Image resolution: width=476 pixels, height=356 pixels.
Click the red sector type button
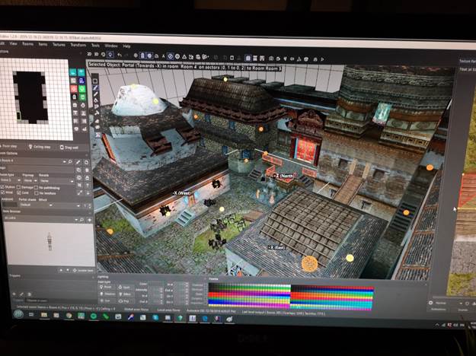[x=73, y=89]
